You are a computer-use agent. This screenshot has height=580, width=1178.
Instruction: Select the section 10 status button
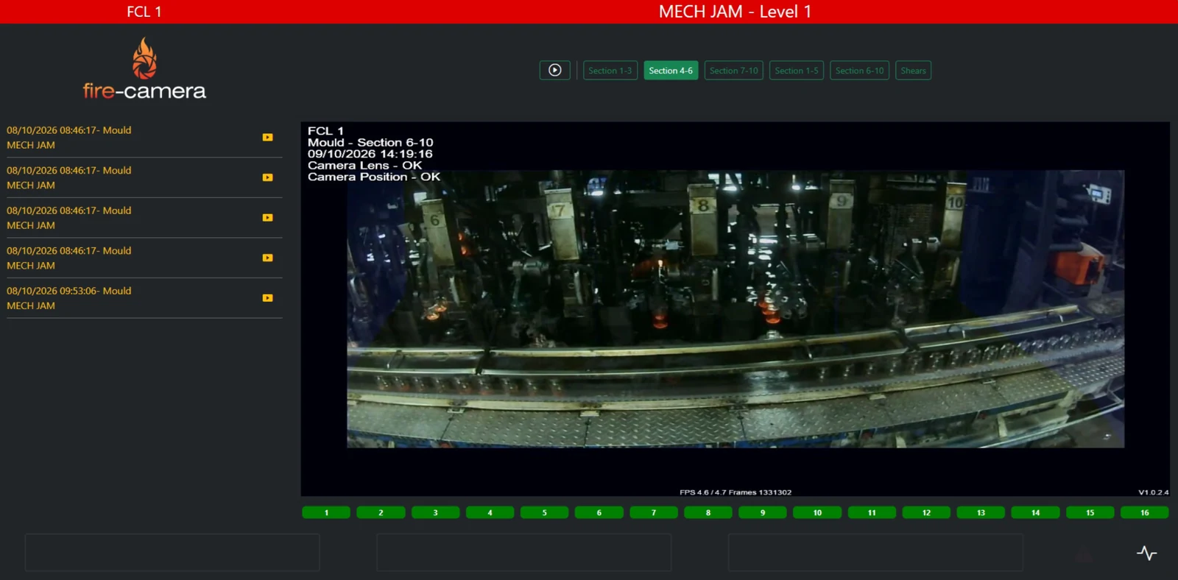point(817,512)
